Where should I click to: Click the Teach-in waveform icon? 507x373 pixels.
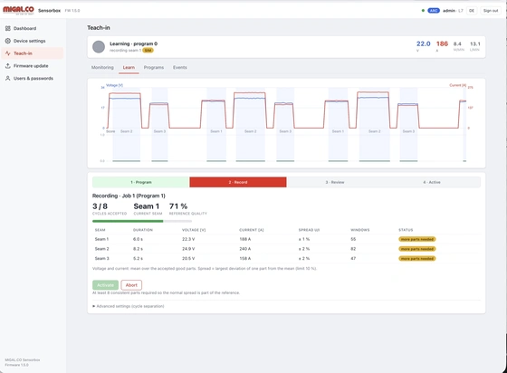pos(8,53)
